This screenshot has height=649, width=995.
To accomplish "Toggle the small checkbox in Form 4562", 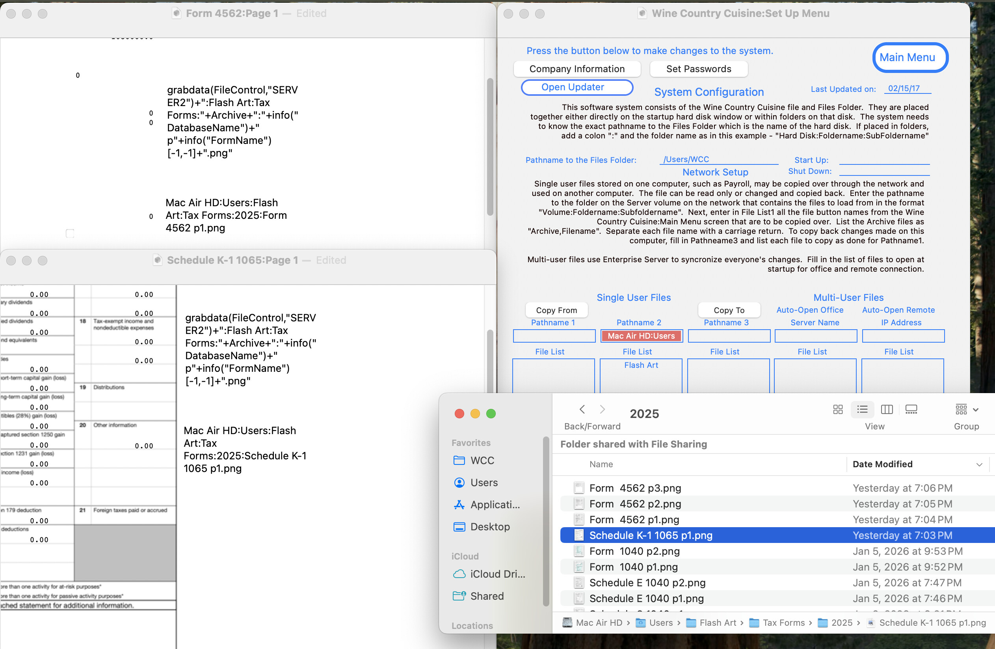I will (70, 233).
